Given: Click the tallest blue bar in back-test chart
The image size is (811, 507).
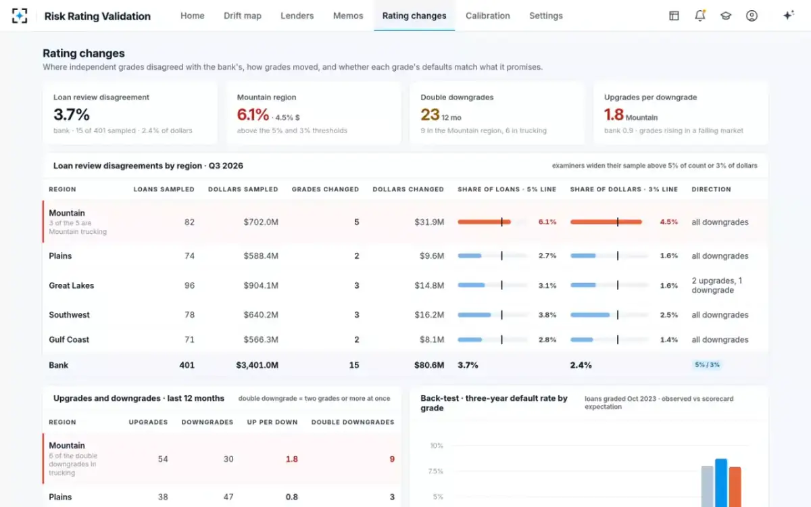Looking at the screenshot, I should (x=721, y=483).
